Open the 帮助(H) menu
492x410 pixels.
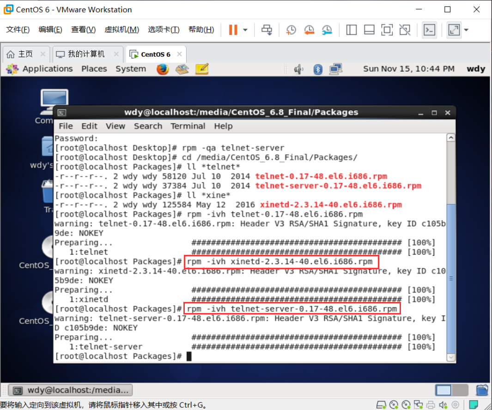click(x=201, y=30)
